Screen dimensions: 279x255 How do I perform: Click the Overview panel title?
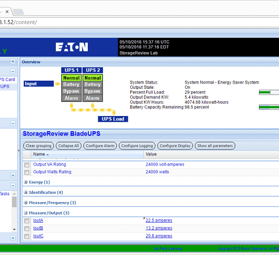tap(31, 62)
